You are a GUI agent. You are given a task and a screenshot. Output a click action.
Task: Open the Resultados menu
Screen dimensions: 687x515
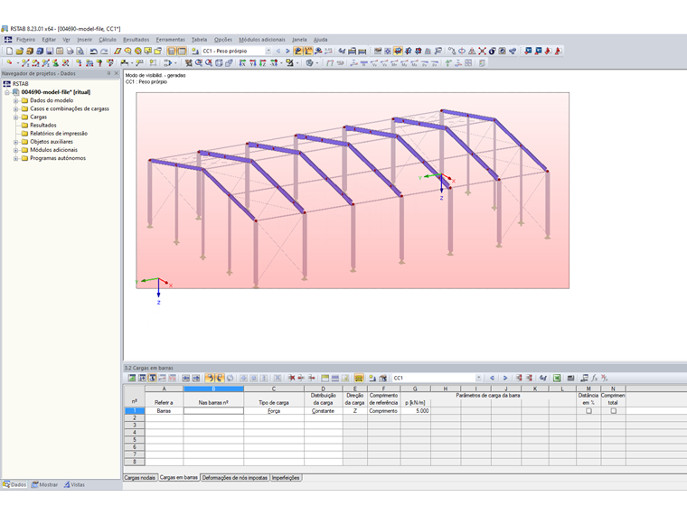(136, 40)
